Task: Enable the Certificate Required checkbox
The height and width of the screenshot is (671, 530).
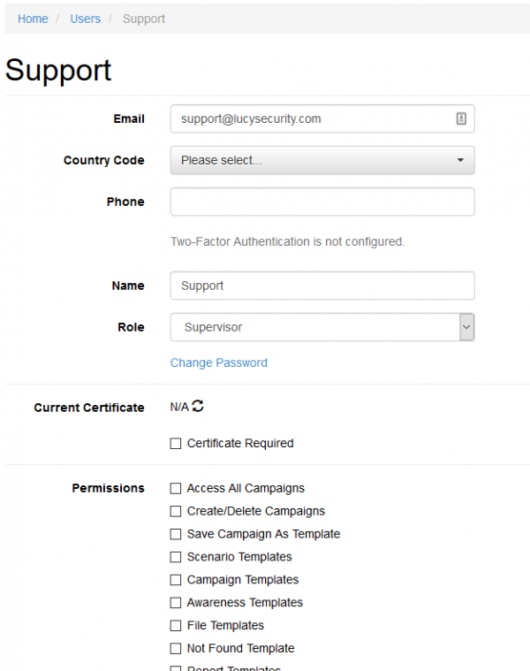Action: [176, 443]
